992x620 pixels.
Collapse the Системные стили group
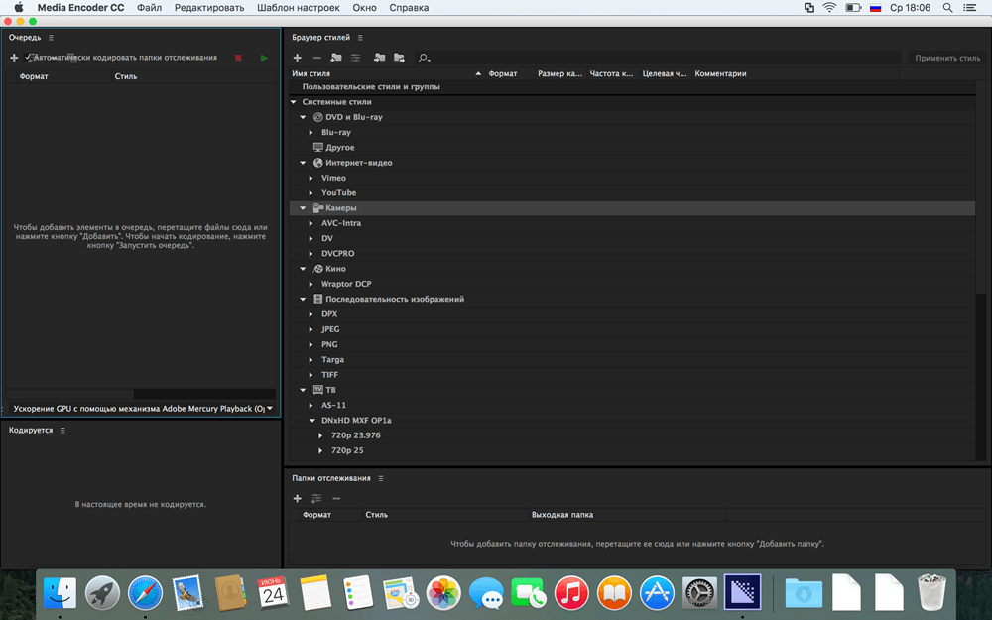point(294,102)
